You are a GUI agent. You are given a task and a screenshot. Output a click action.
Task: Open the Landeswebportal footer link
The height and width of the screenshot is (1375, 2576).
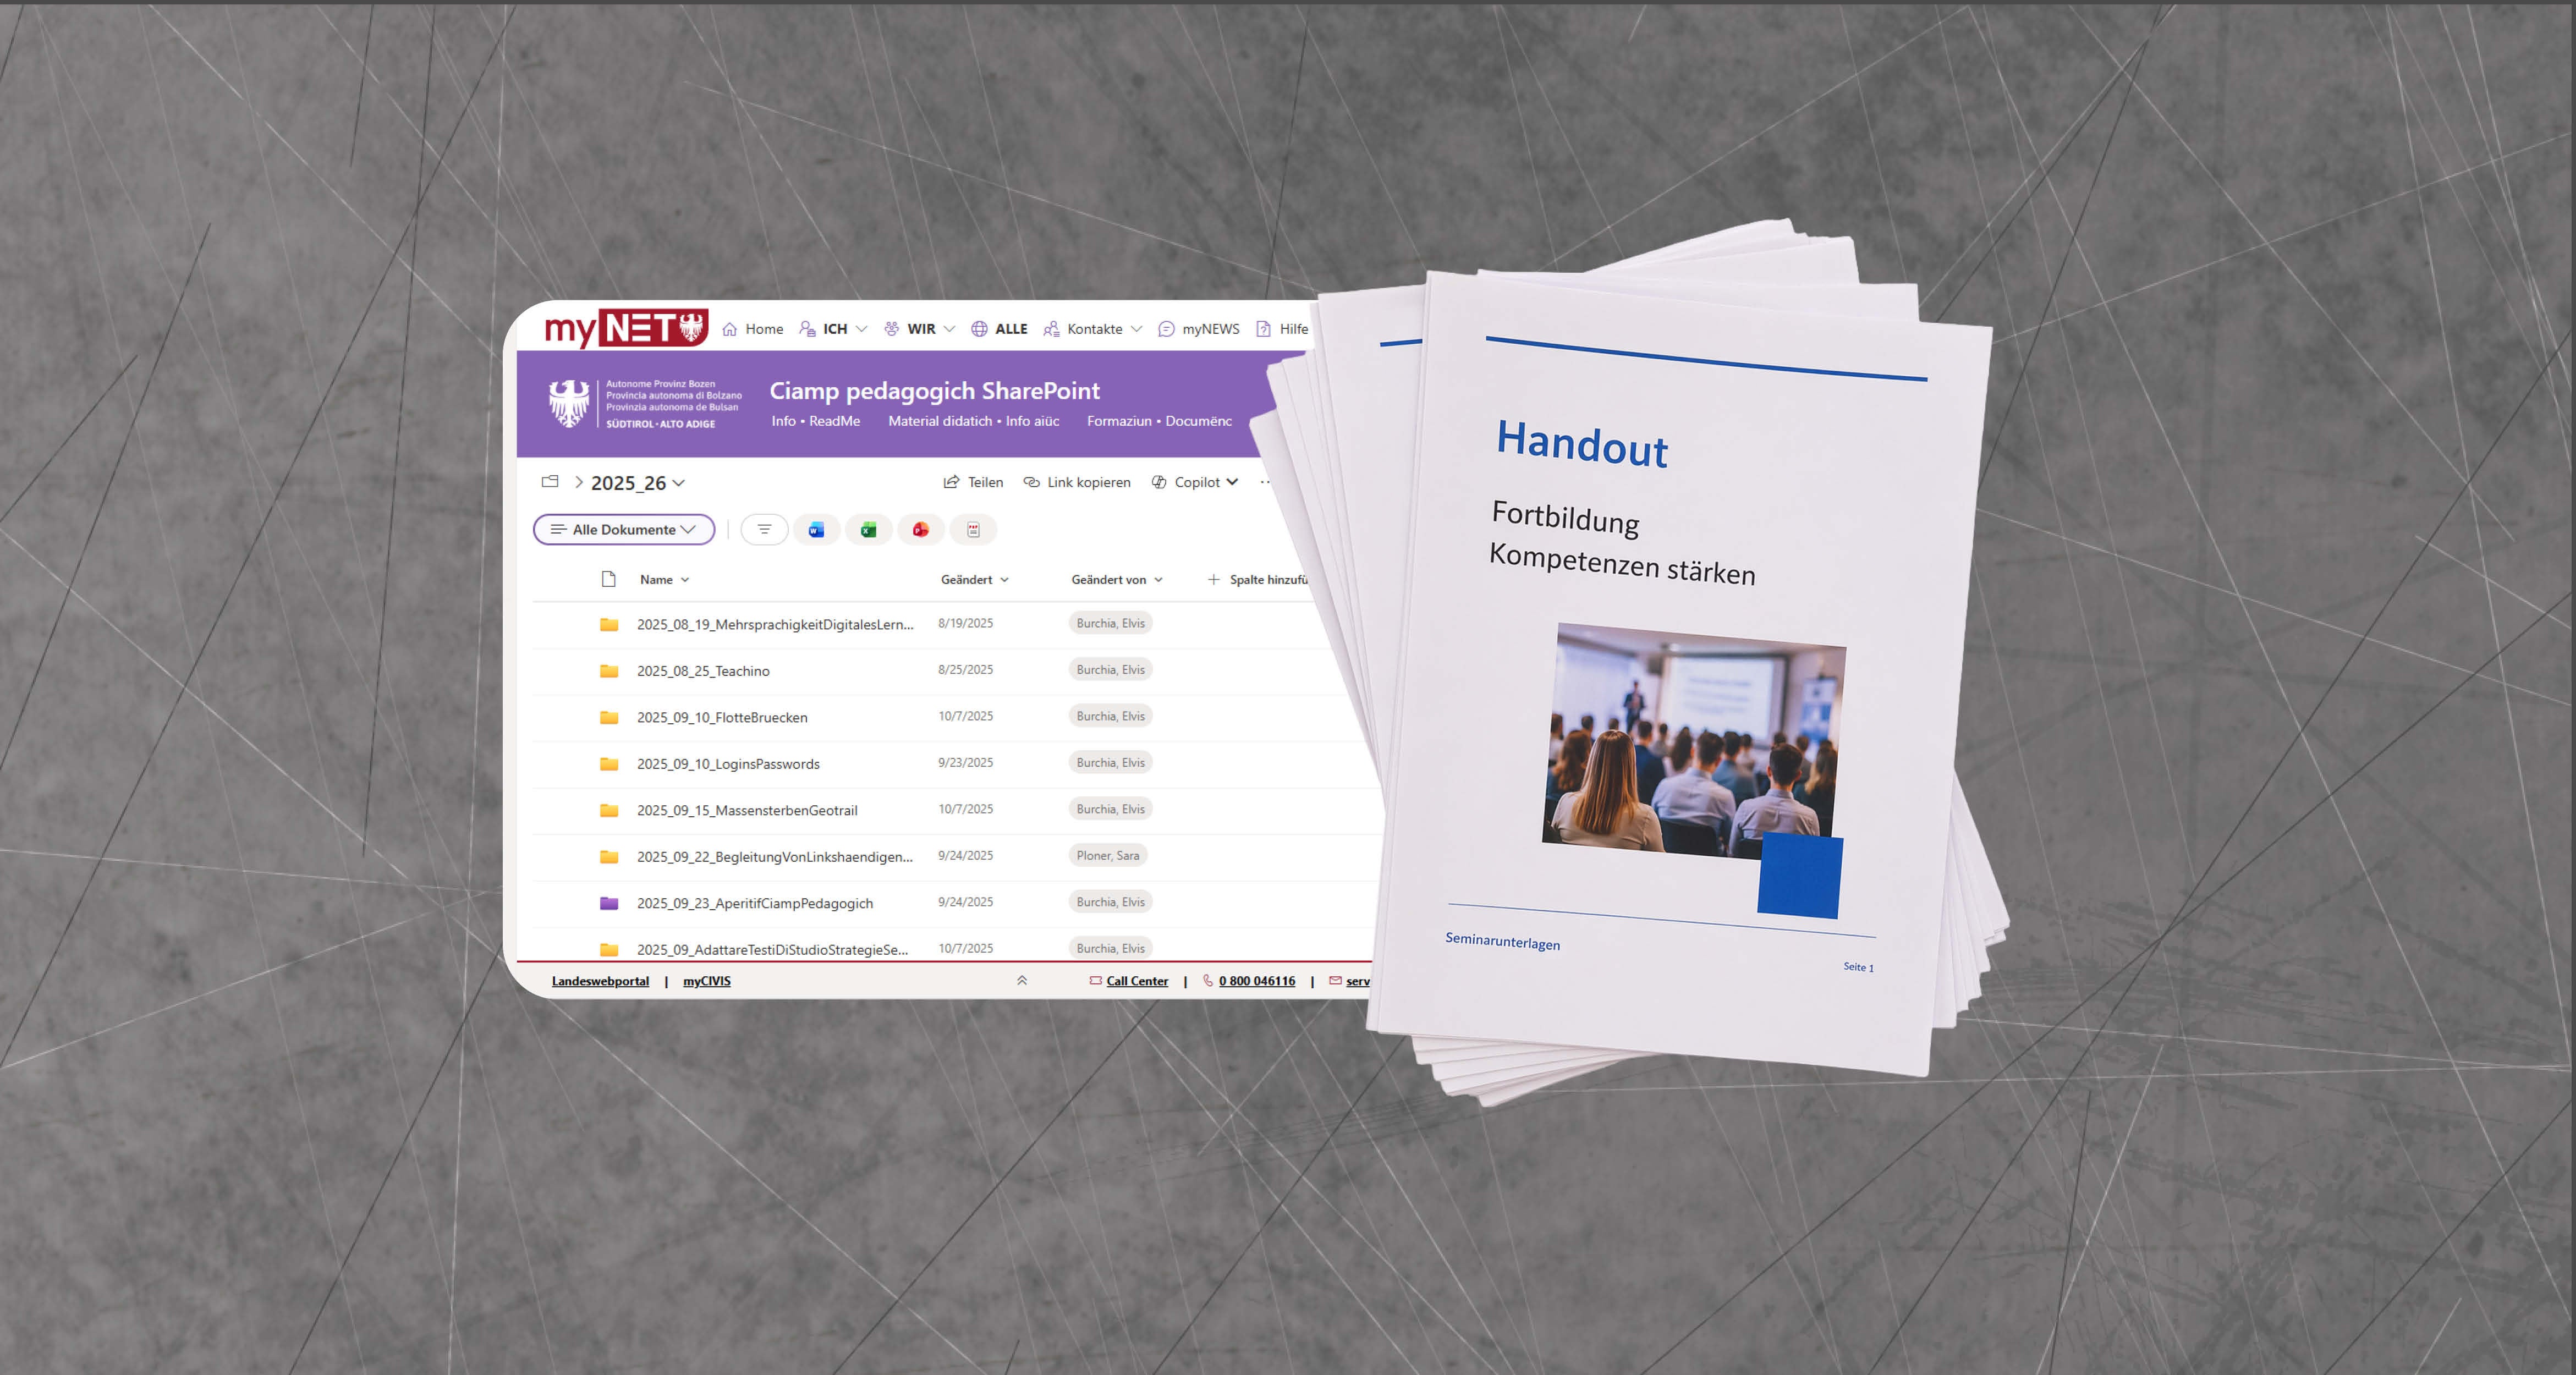point(600,981)
